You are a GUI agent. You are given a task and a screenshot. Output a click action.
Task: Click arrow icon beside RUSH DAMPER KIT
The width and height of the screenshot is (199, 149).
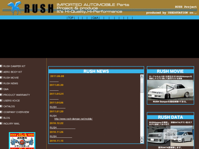tap(1, 66)
